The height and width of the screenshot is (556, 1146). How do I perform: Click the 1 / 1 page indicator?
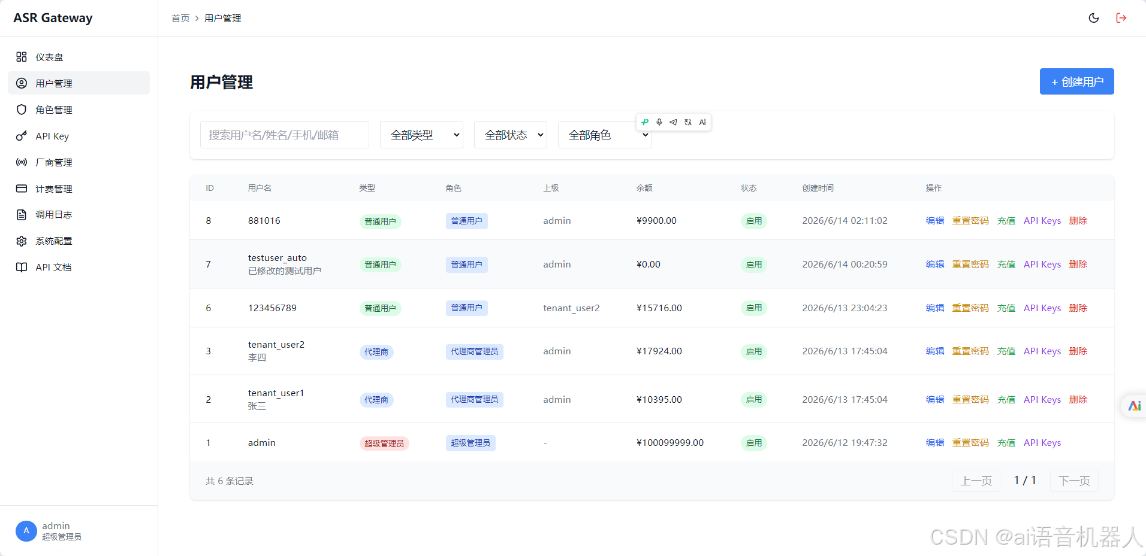[1025, 481]
